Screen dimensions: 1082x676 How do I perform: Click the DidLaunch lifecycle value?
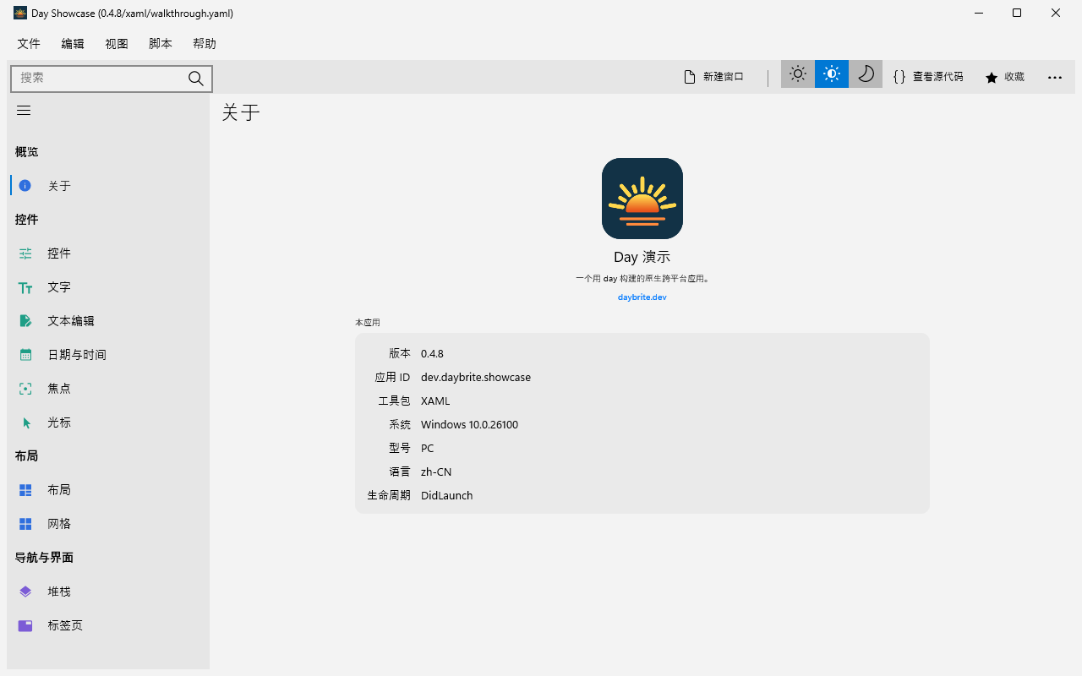pos(447,495)
